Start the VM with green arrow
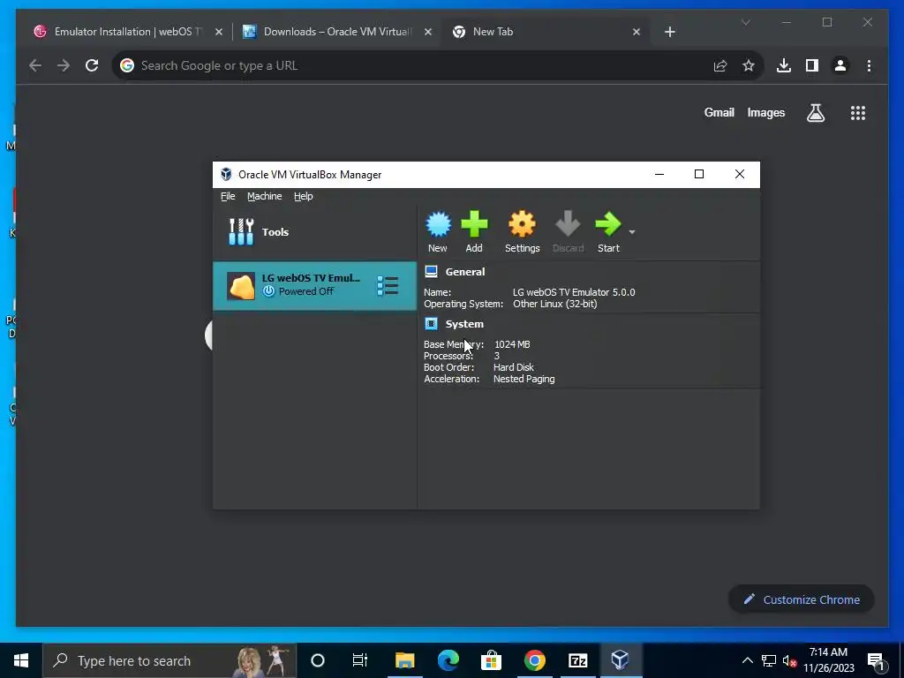The image size is (904, 678). click(x=607, y=224)
